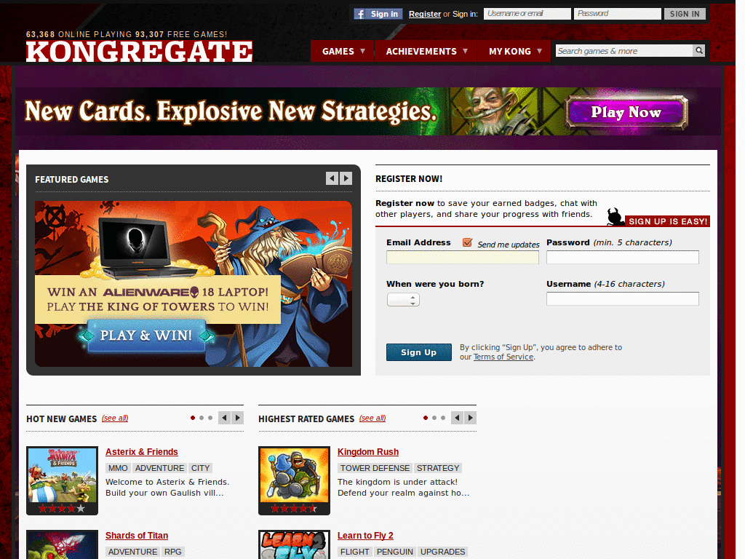Open the Learn to Fly 2 link
Viewport: 745px width, 559px height.
(x=365, y=535)
